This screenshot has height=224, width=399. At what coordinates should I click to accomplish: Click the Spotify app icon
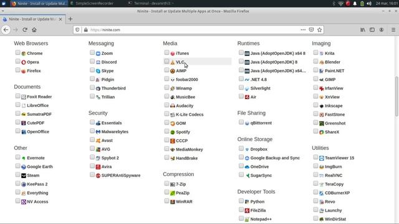[x=173, y=132]
